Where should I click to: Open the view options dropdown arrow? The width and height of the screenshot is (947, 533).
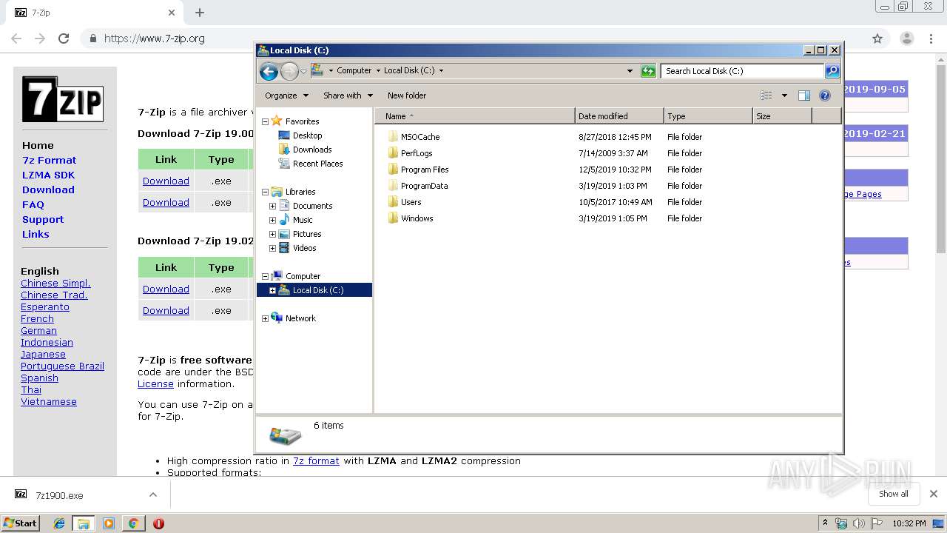point(784,95)
